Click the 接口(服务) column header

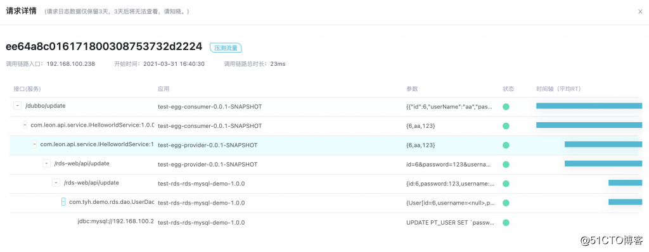point(27,89)
